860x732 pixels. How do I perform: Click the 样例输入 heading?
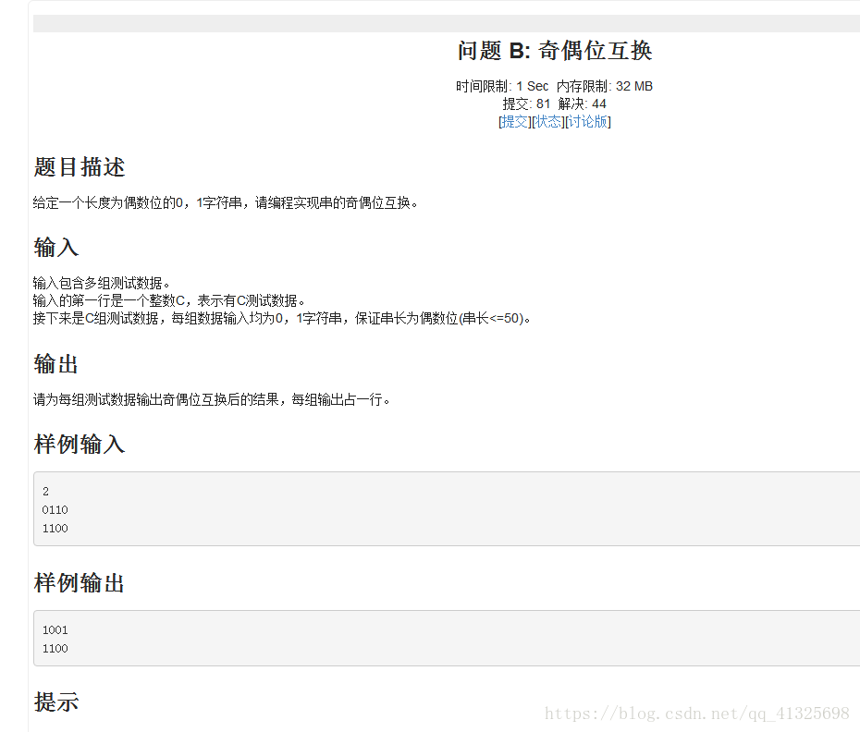[80, 445]
